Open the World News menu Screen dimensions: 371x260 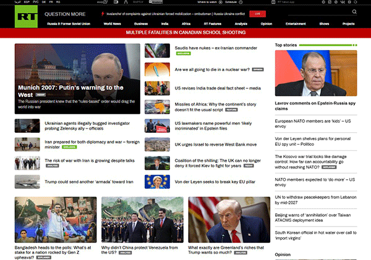(x=112, y=23)
